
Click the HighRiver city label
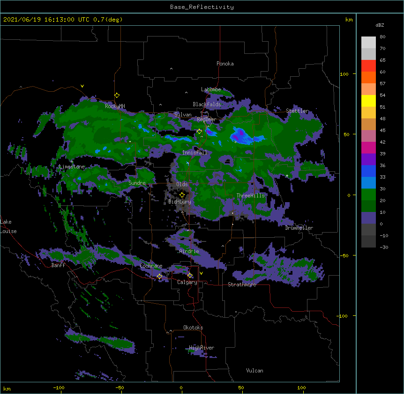202,348
